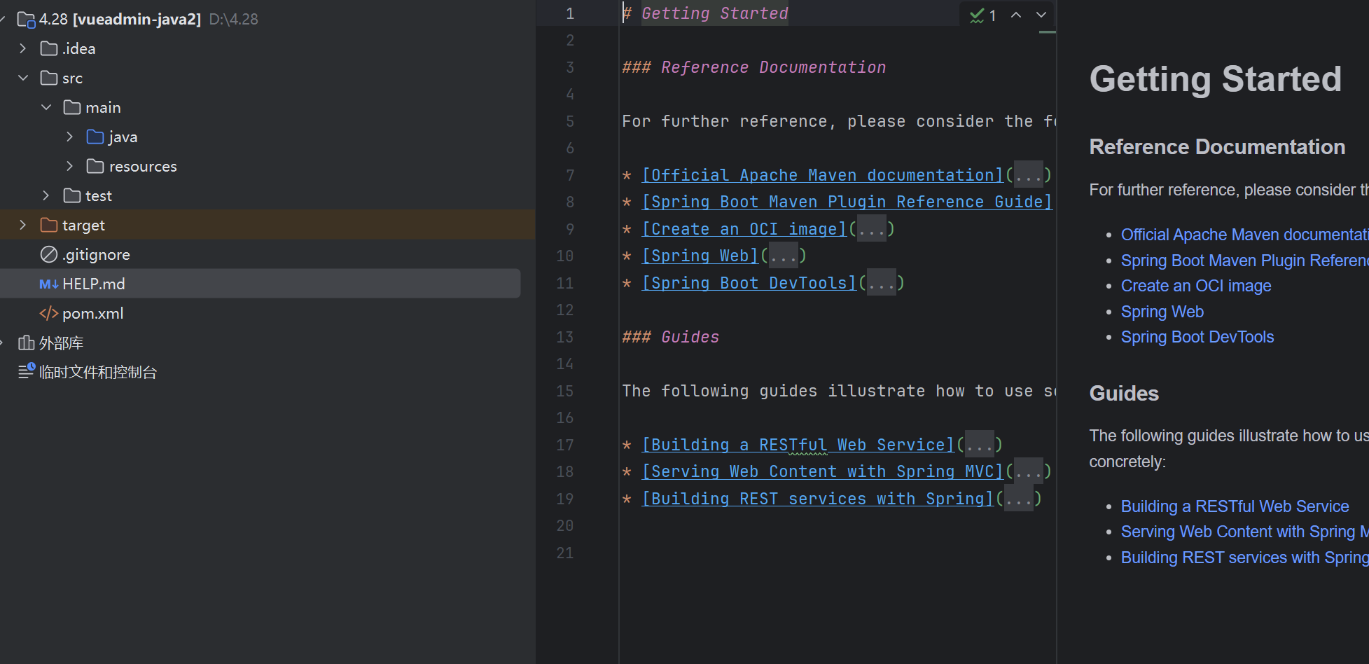Select the test folder in project tree
This screenshot has height=664, width=1369.
98,196
